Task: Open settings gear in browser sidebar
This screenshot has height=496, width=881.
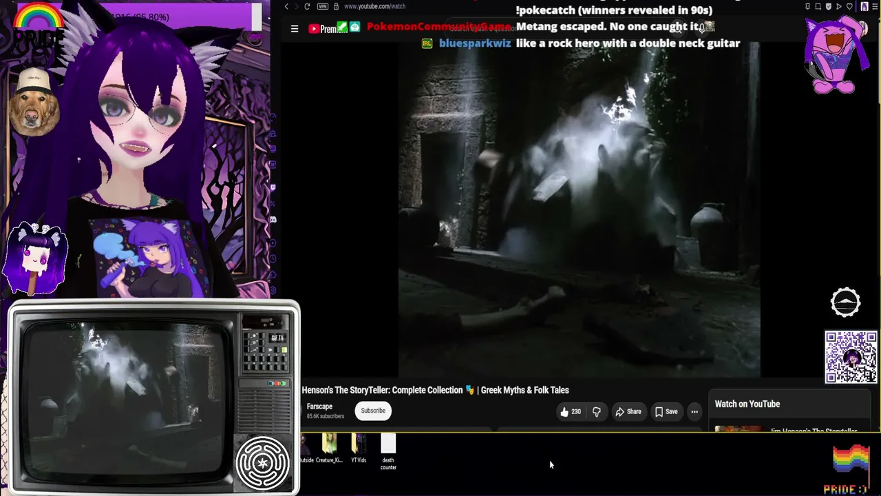Action: pos(273,291)
